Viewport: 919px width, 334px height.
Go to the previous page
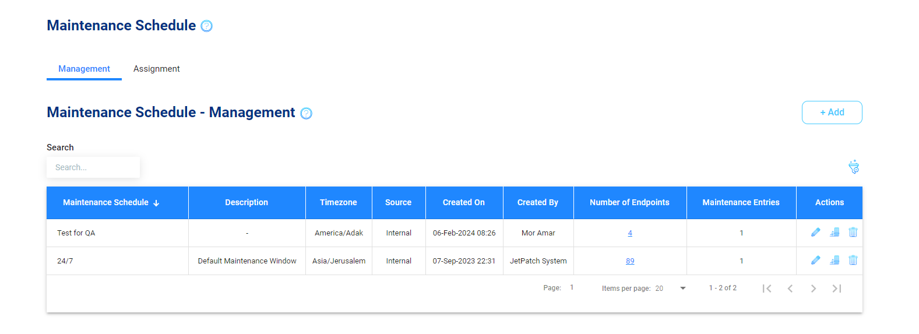click(x=790, y=289)
